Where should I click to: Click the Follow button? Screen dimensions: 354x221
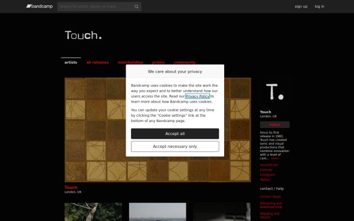(x=274, y=125)
